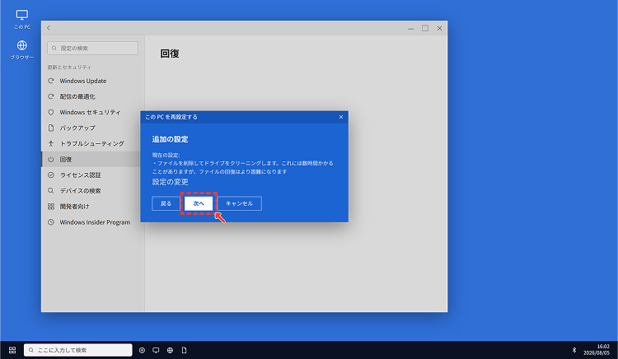This screenshot has width=618, height=359.
Task: Click the トラブルシューティング icon
Action: (51, 143)
